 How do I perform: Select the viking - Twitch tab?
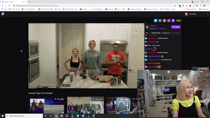13,2
